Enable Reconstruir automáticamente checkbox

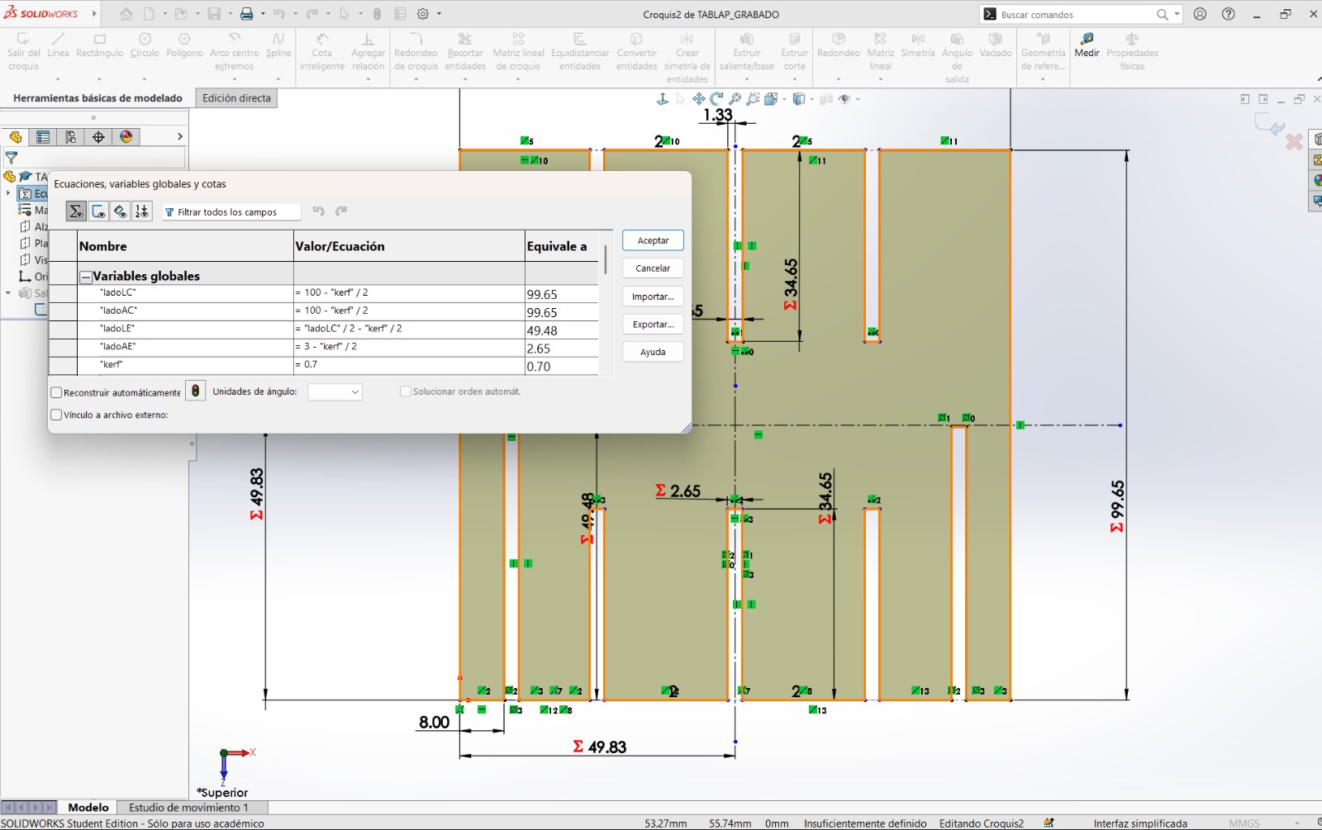click(x=57, y=392)
